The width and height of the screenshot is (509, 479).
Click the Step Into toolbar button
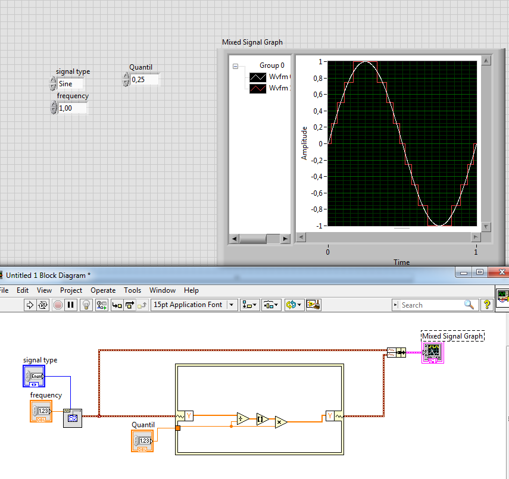coord(117,305)
